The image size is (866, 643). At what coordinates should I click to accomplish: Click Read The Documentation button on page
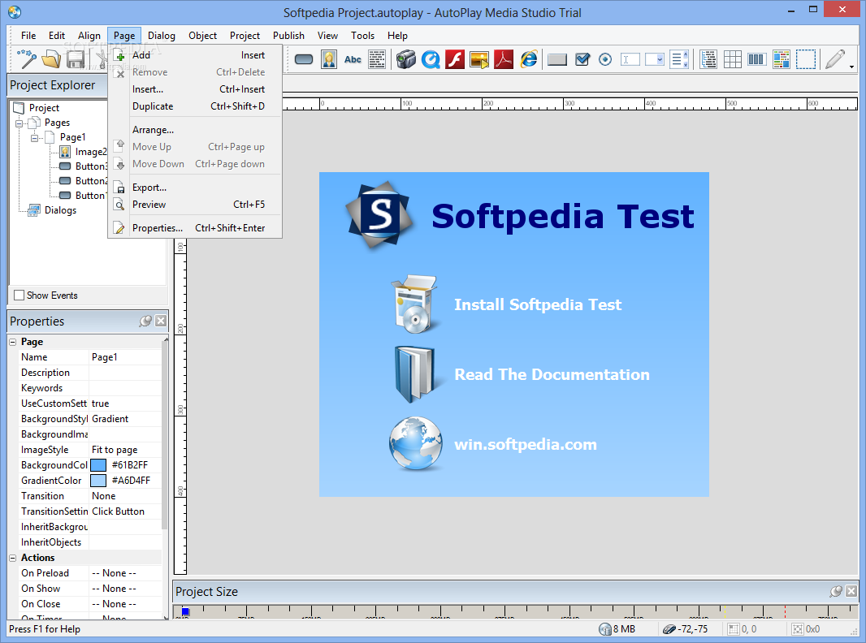point(520,375)
